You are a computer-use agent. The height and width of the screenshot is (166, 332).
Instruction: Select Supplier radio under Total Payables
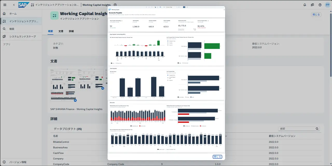pos(168,80)
